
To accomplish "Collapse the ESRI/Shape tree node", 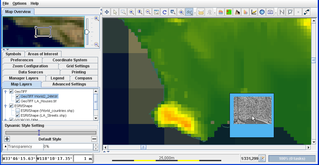I will (x=6, y=106).
